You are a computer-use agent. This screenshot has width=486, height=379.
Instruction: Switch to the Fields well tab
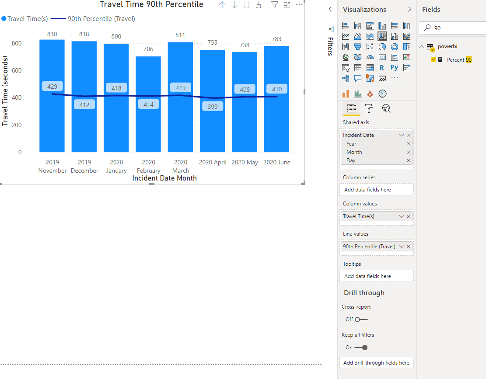[351, 108]
